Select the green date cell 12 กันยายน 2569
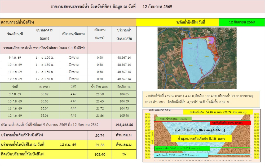Screen dimensions: 265x166 [x=242, y=22]
